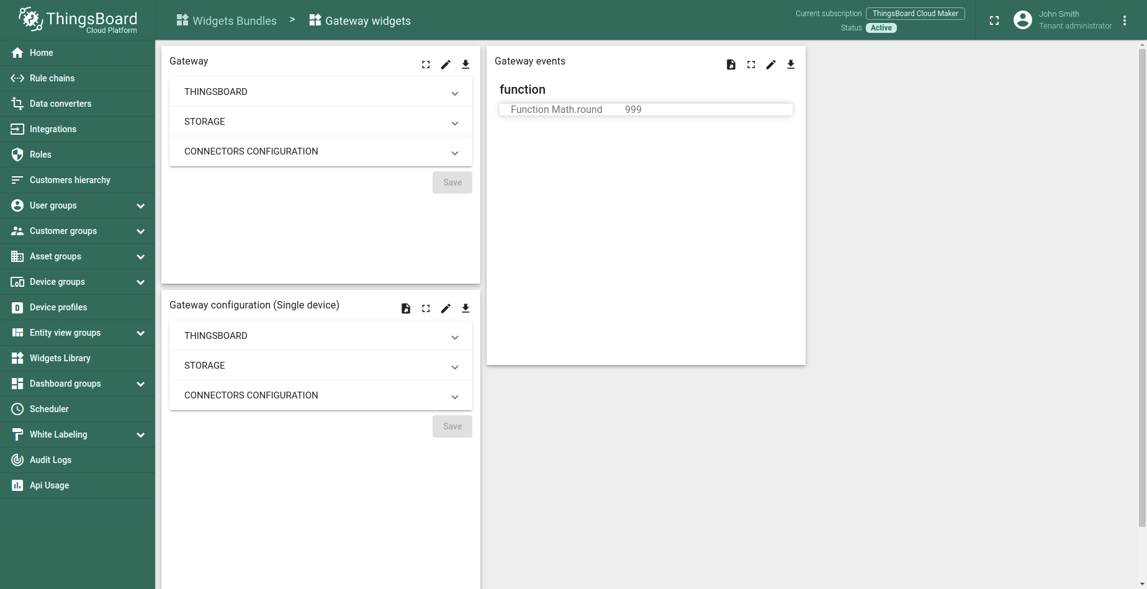Expand the Customer groups menu chevron
Screen dimensions: 1147x589
[x=141, y=232]
